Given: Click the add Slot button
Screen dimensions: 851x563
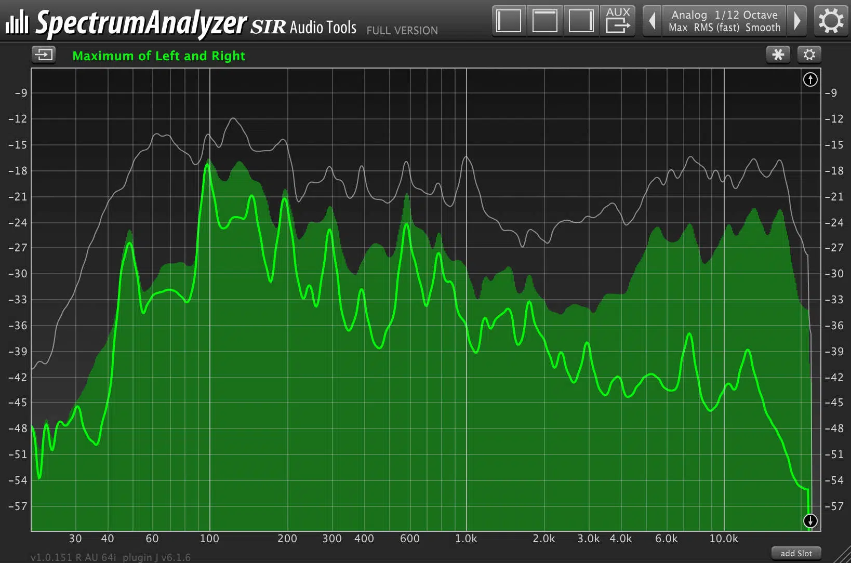Looking at the screenshot, I should click(x=796, y=554).
